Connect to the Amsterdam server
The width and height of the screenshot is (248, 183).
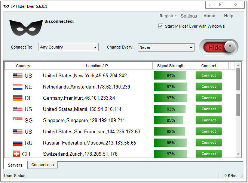click(x=209, y=87)
